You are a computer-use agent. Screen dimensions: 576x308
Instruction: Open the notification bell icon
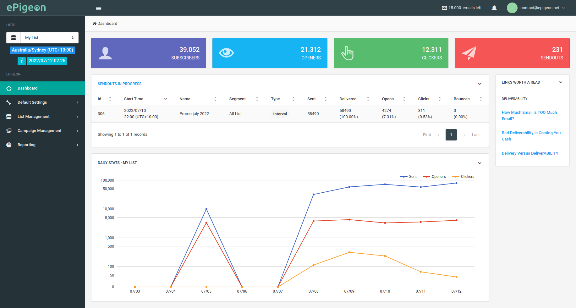click(494, 8)
